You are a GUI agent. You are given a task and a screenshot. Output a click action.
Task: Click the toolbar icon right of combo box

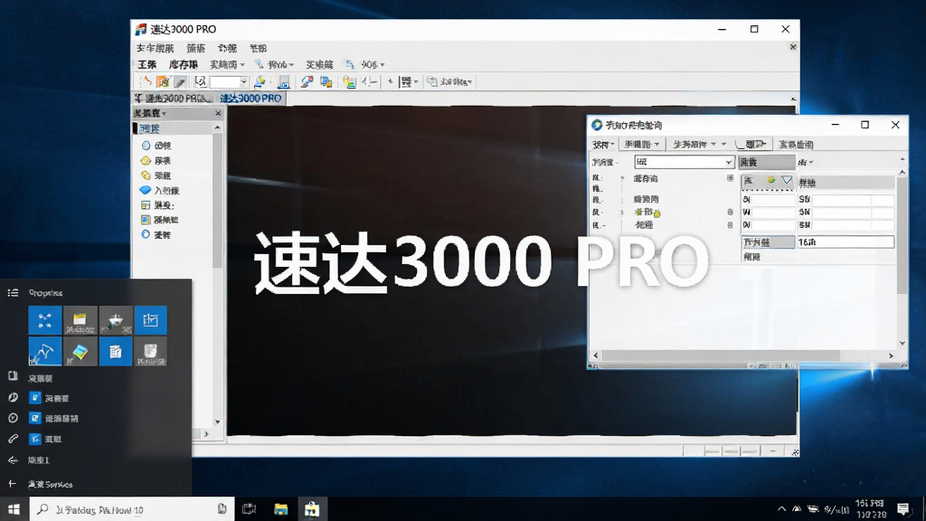[x=260, y=81]
